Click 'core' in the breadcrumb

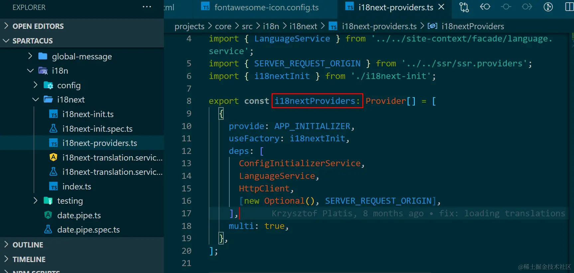(x=223, y=26)
